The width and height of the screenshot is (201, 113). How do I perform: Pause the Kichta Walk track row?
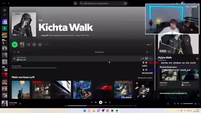click(x=14, y=59)
